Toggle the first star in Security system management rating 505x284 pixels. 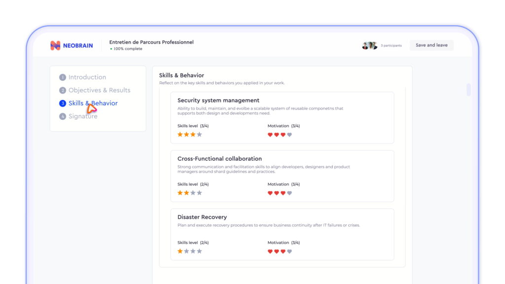(180, 134)
